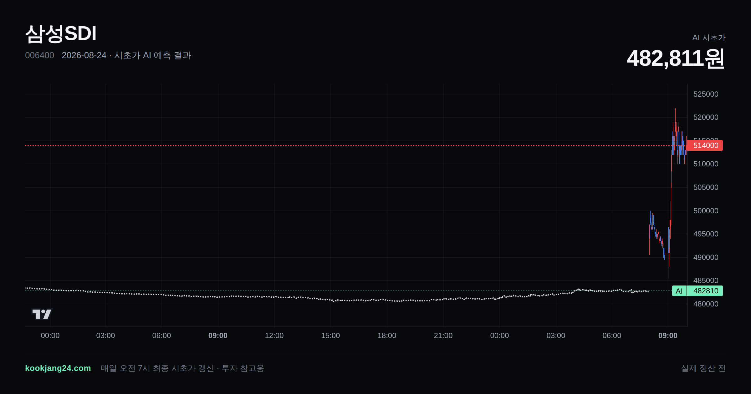
Task: Click the 15:00 time axis label
Action: click(x=330, y=336)
